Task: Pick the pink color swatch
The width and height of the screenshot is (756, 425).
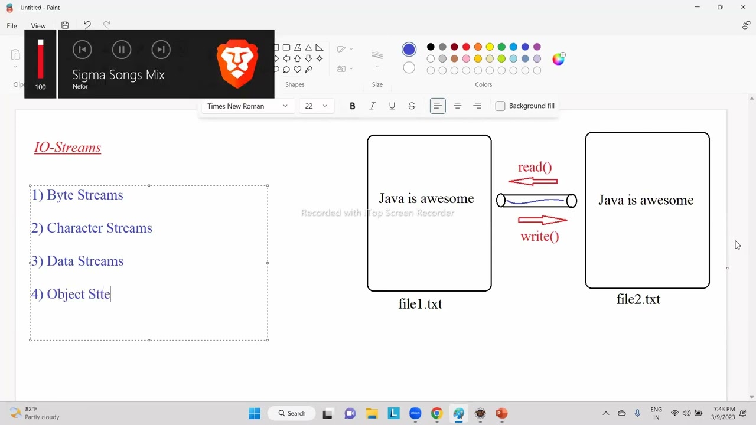Action: click(x=466, y=59)
